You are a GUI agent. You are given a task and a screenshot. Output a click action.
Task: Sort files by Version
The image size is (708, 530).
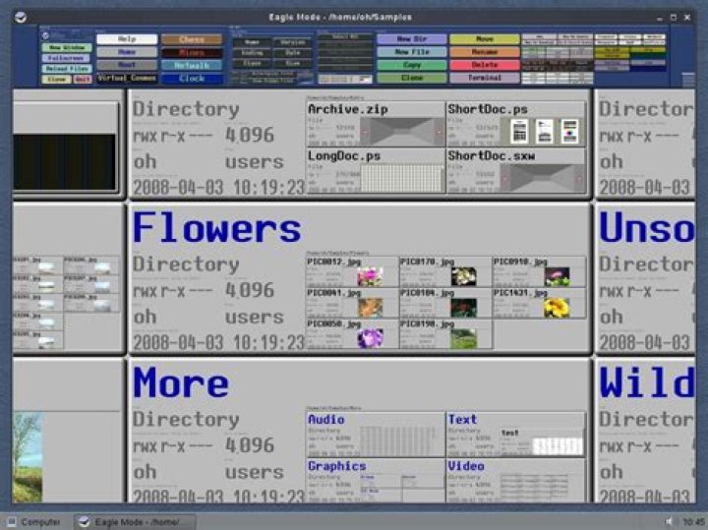(x=293, y=42)
